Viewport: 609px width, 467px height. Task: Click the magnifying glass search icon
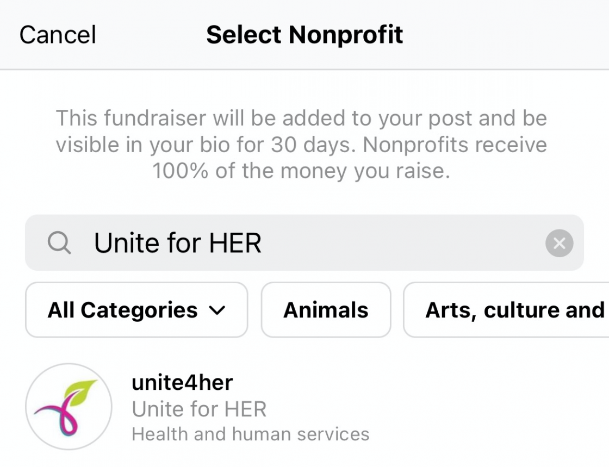tap(59, 242)
